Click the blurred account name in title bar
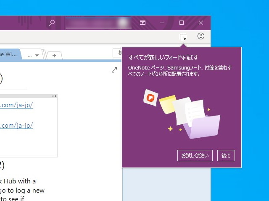Viewport: 269px width, 201px height. (98, 23)
